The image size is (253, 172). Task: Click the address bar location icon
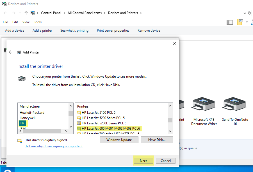[33, 13]
